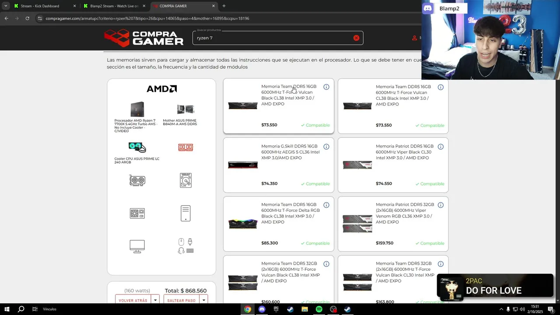Viewport: 560px width, 315px height.
Task: Expand the Saltear Paso dropdown arrow
Action: [203, 301]
